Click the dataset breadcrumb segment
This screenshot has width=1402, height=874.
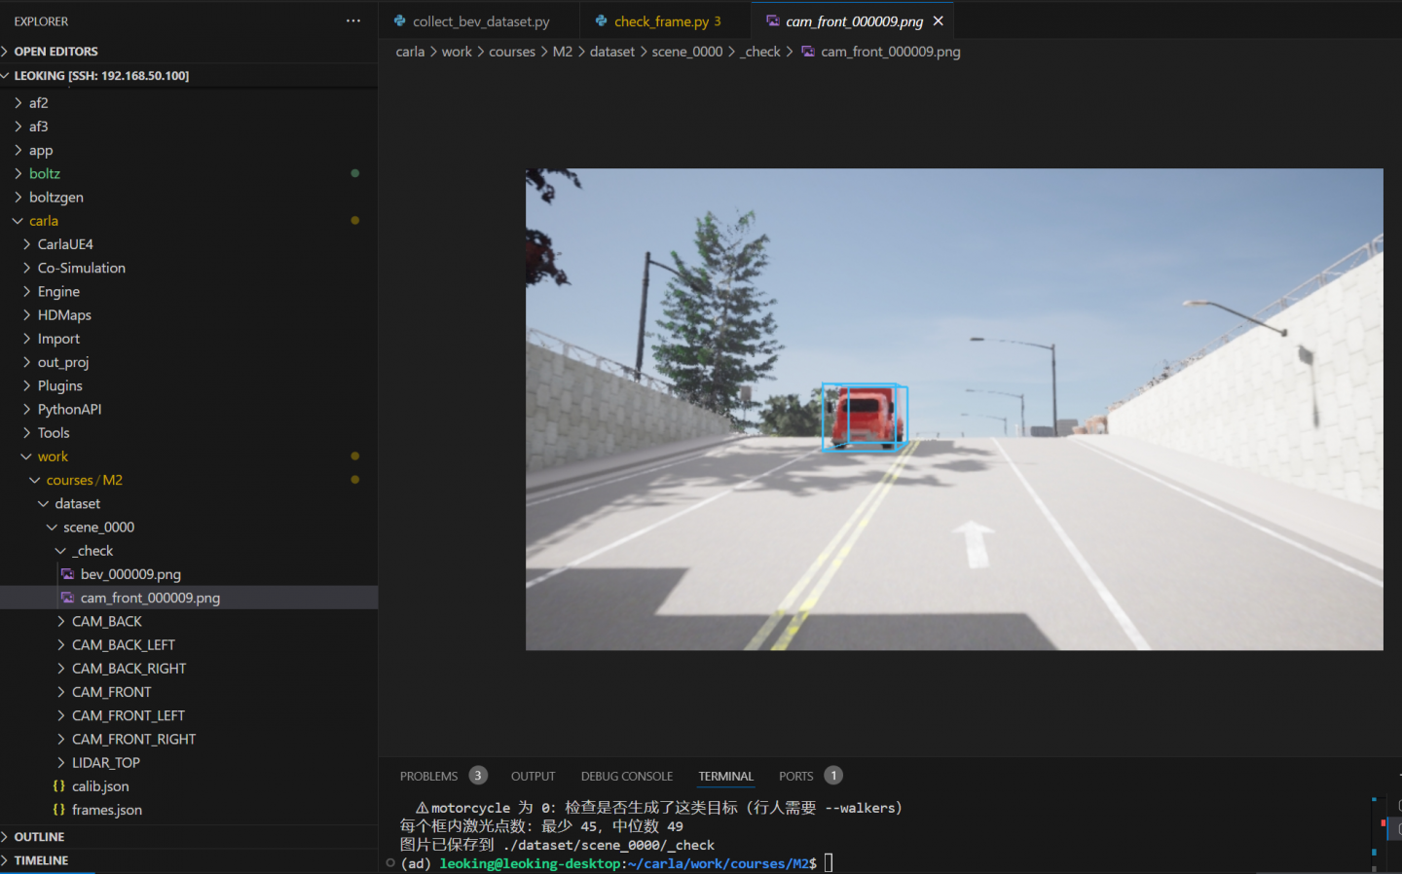point(612,52)
